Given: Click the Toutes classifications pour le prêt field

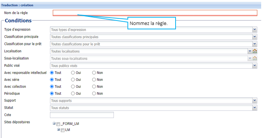Looking at the screenshot, I should pyautogui.click(x=151, y=44).
